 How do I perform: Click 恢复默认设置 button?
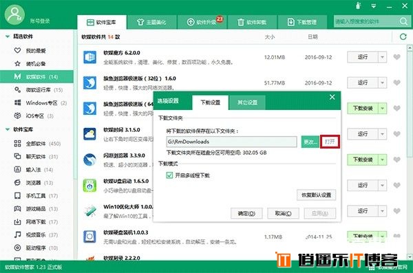click(316, 195)
